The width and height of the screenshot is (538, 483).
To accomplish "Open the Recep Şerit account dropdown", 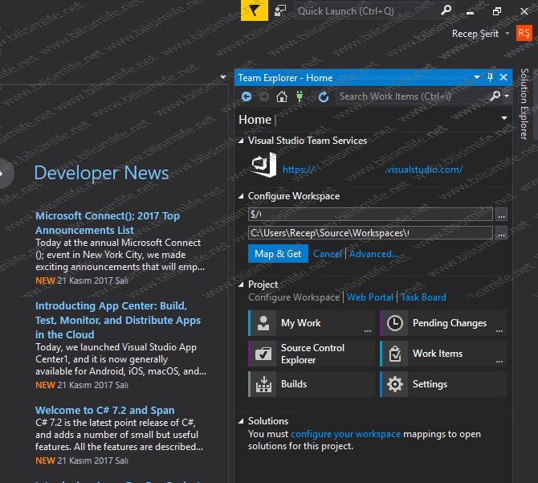I will point(507,34).
